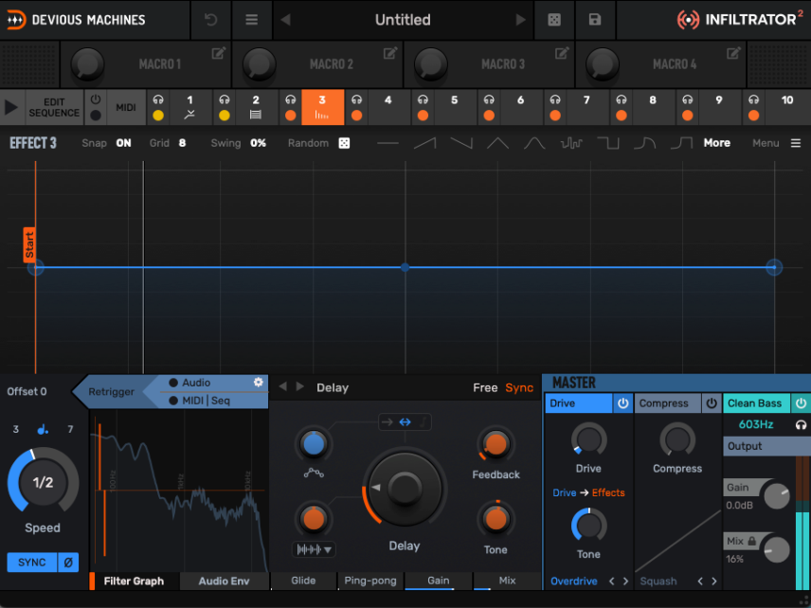811x608 pixels.
Task: Click the undo arrow icon
Action: (x=210, y=20)
